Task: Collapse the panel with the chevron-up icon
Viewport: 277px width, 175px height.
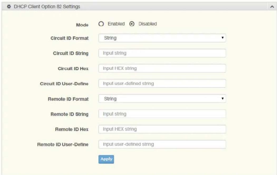Action: (272, 7)
